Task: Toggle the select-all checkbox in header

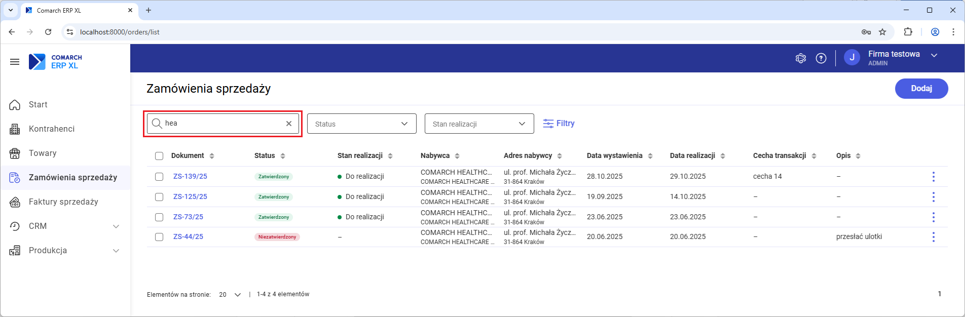Action: [x=159, y=156]
